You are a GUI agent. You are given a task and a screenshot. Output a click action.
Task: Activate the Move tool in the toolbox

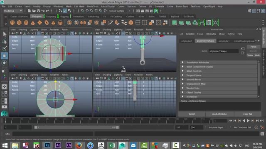(x=5, y=55)
